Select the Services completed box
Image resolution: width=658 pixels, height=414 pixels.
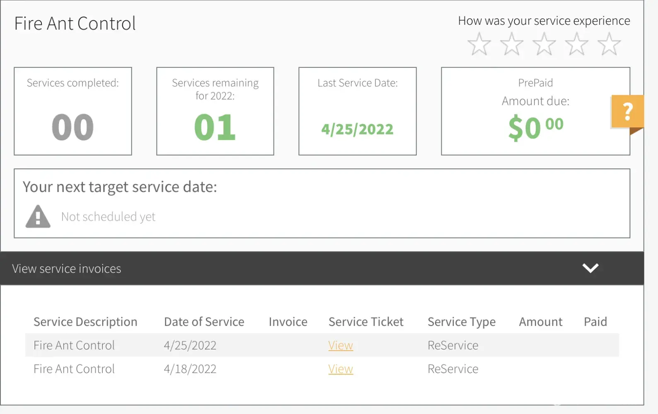[x=73, y=111]
